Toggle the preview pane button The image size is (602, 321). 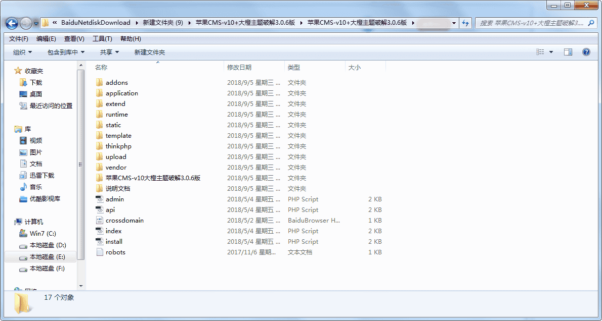(x=568, y=52)
